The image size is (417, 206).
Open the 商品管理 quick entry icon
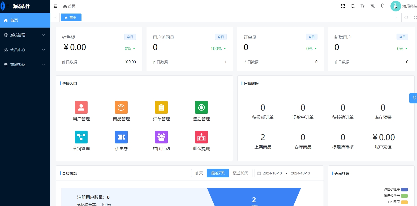coord(121,107)
